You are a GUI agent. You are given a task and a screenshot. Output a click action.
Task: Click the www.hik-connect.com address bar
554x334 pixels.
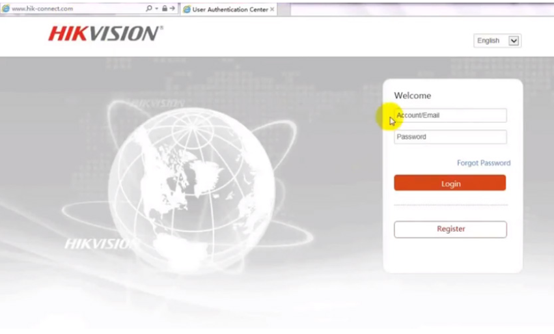tap(72, 9)
